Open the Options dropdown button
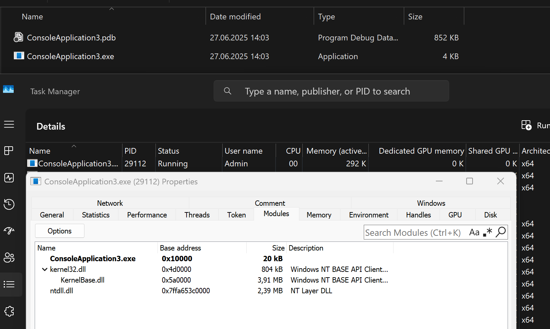 tap(59, 231)
